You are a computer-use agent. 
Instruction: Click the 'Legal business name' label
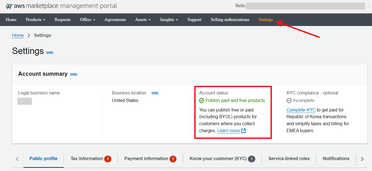(39, 93)
